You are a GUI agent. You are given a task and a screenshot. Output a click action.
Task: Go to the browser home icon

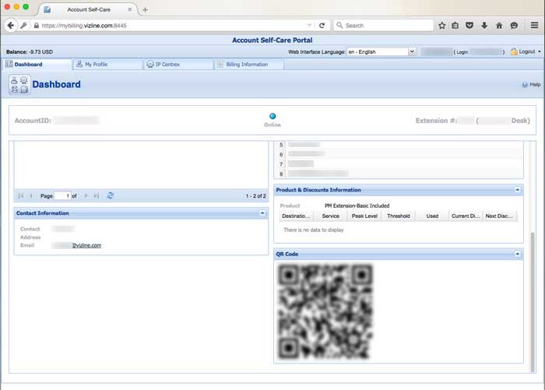point(499,26)
